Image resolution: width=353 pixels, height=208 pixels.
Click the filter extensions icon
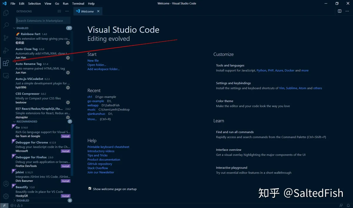tap(59, 11)
